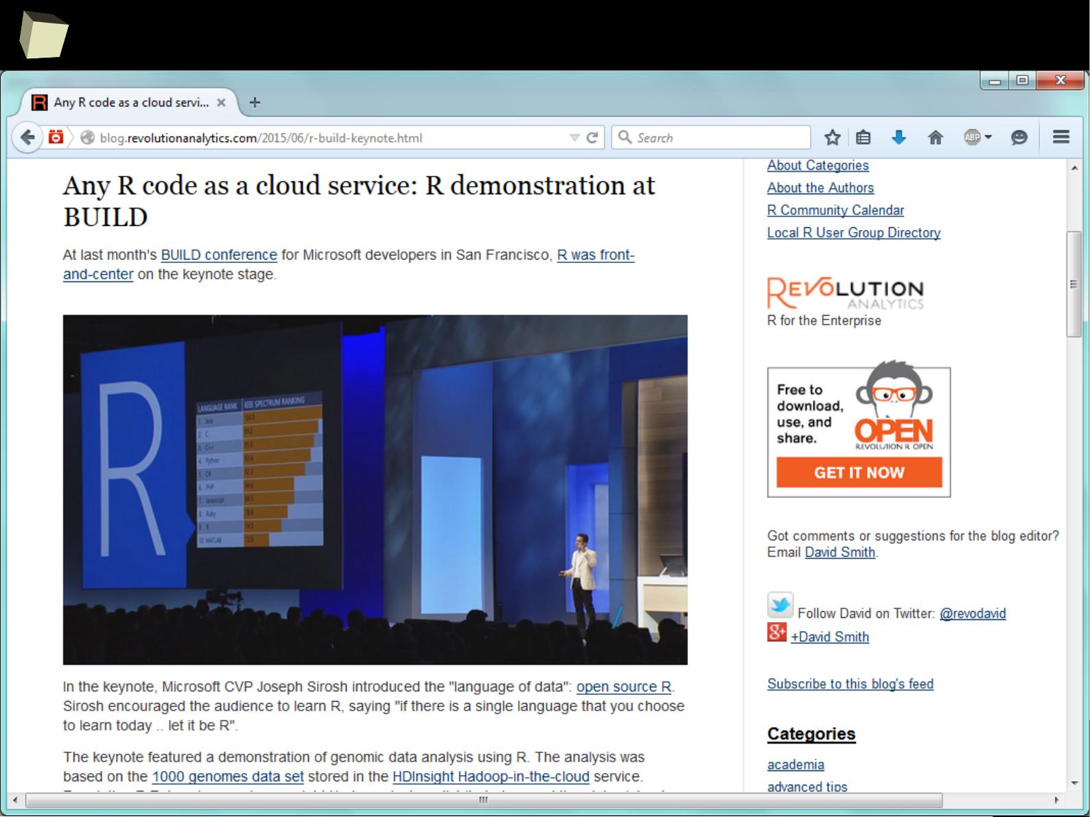Minimize the Firefox window
This screenshot has width=1090, height=817.
click(995, 81)
